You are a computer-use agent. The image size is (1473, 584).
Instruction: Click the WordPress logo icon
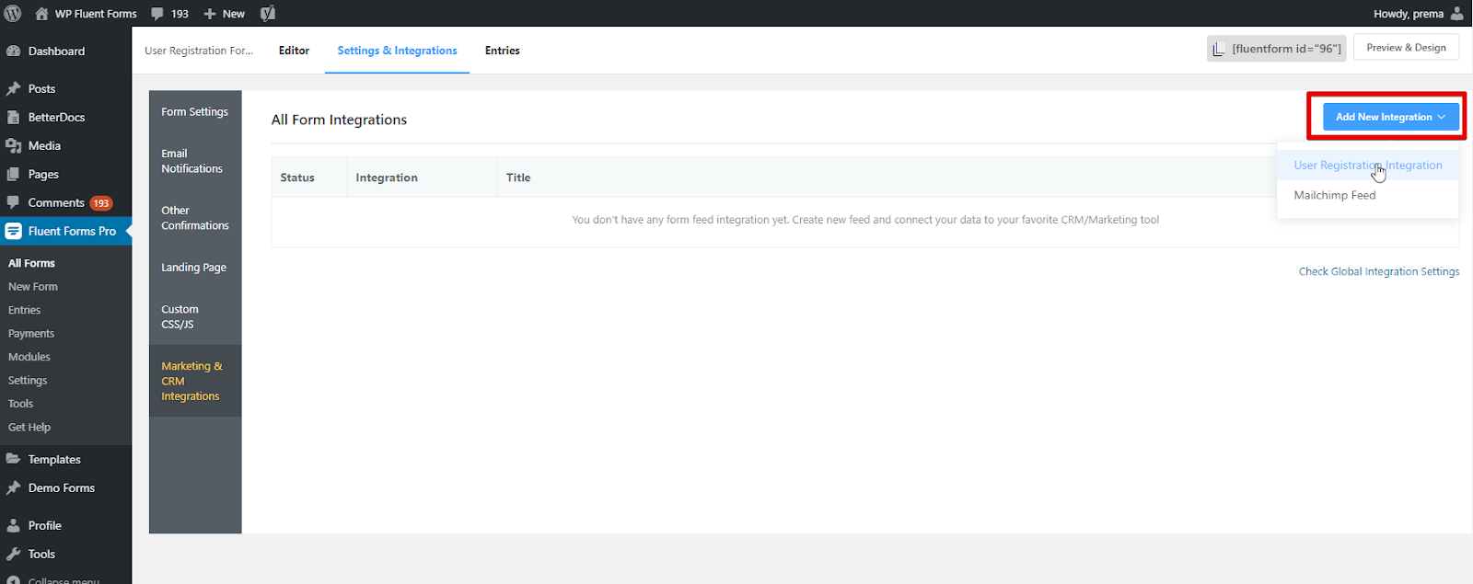pyautogui.click(x=13, y=13)
